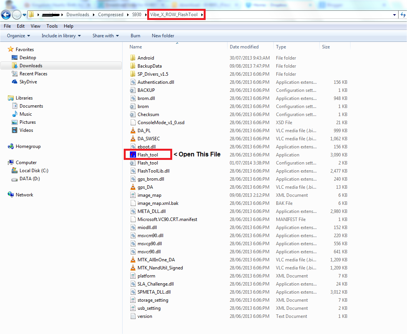
Task: Select the Flash_tool application icon
Action: click(x=133, y=155)
